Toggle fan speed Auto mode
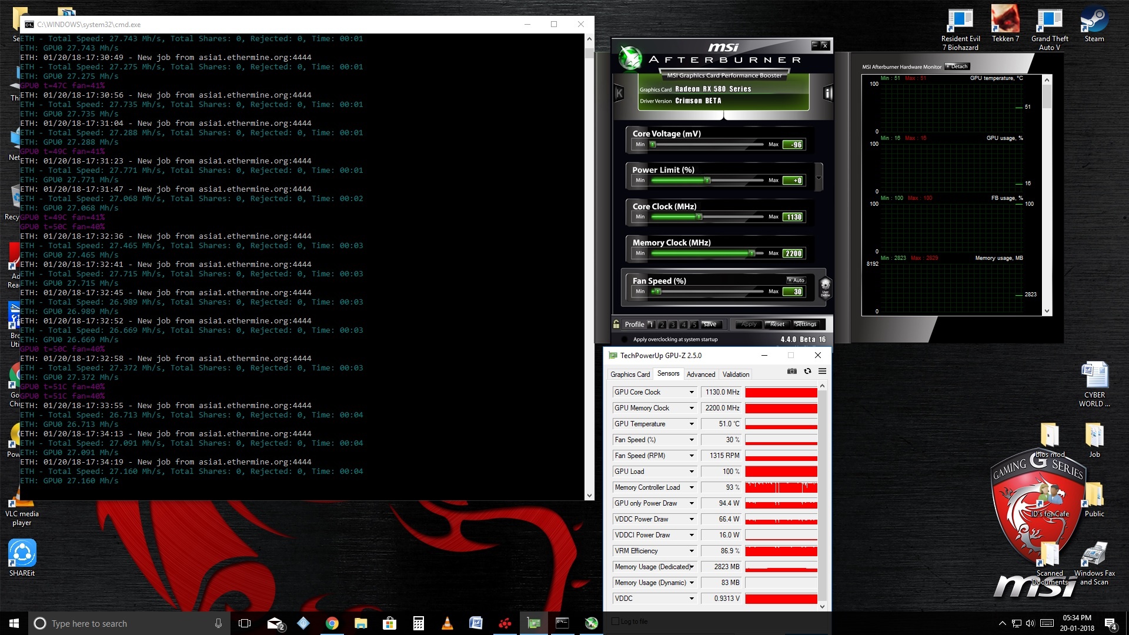 pyautogui.click(x=796, y=280)
